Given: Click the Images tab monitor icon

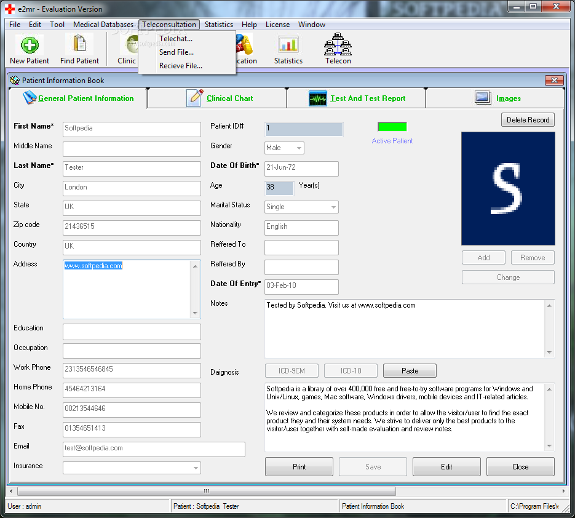Looking at the screenshot, I should tap(483, 98).
